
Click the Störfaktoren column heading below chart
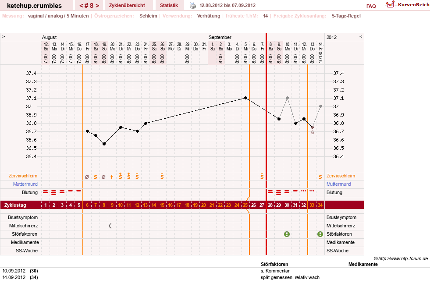274,264
